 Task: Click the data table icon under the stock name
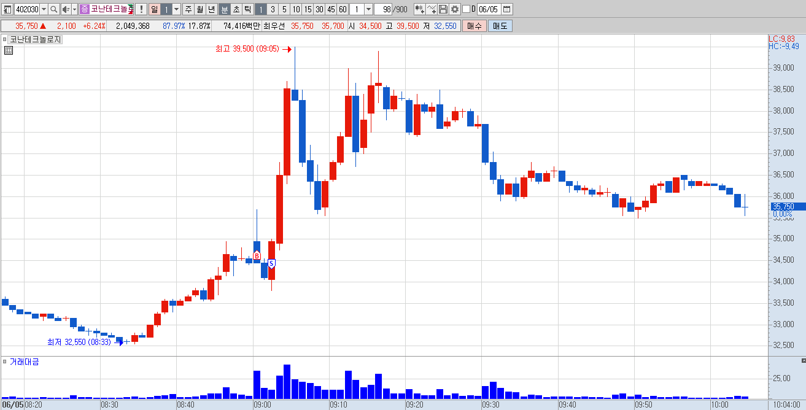[8, 50]
